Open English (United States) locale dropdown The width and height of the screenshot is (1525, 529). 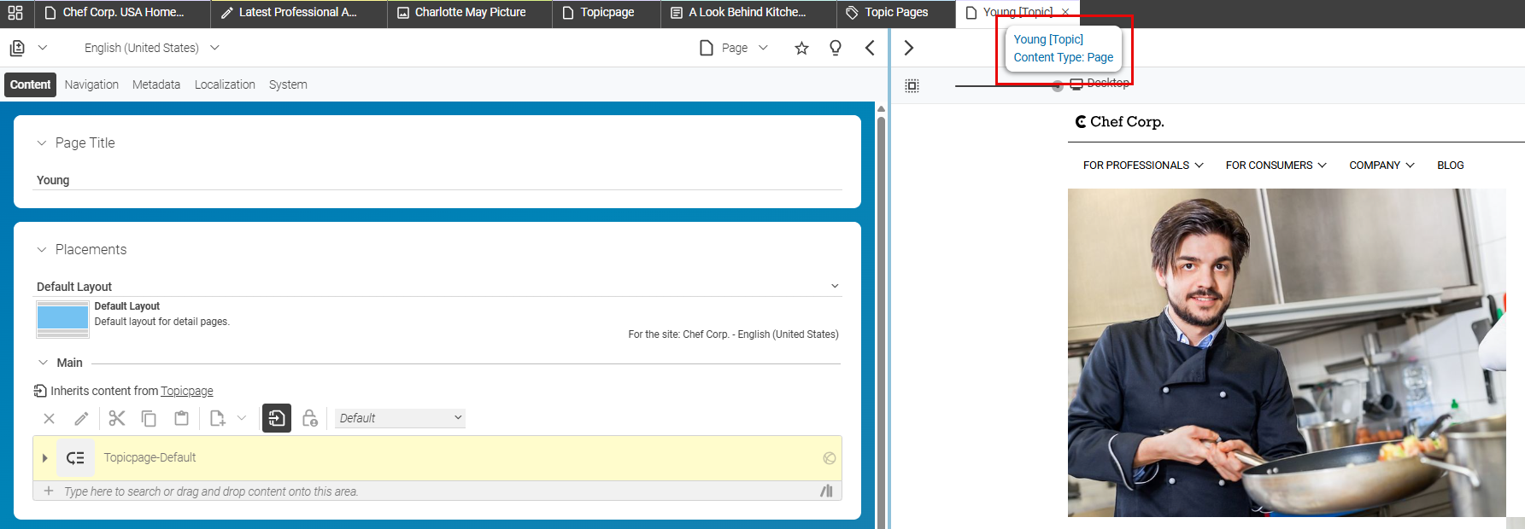coord(214,48)
